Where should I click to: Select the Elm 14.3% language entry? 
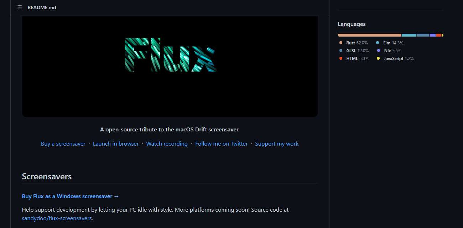390,43
